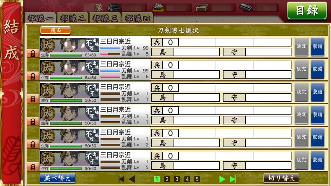This screenshot has height=186, width=331.
Task: Select page 3 in pagination
Action: tap(177, 179)
